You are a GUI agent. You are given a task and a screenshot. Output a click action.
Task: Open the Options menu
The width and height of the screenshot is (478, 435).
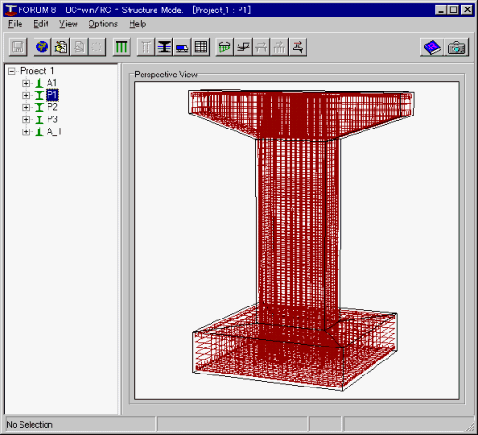point(102,24)
